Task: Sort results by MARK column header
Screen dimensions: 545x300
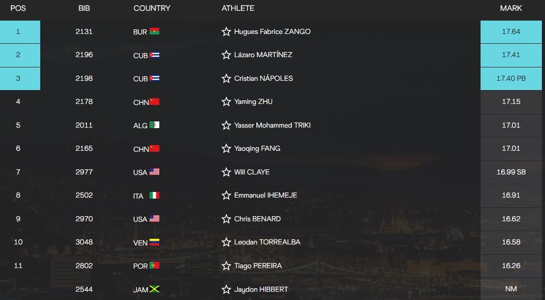Action: click(510, 8)
